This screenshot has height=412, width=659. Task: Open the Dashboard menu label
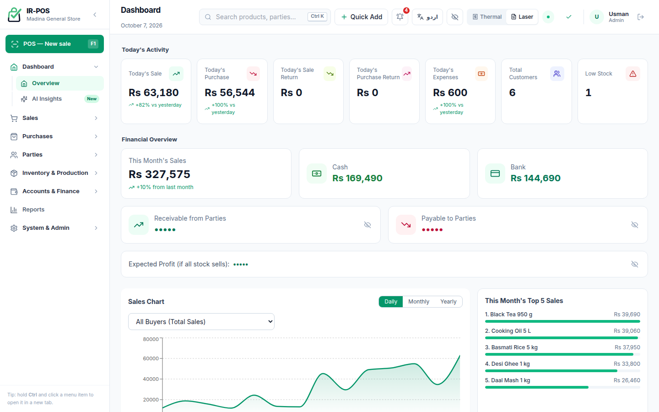[x=38, y=67]
